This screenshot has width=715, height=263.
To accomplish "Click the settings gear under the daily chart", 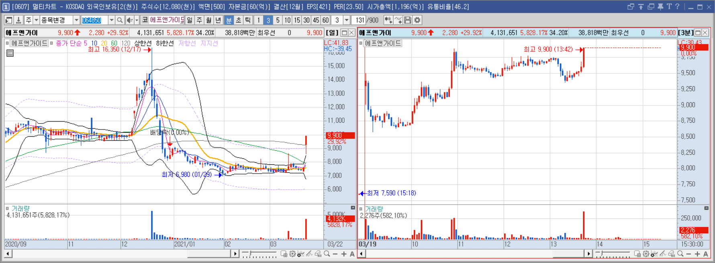I will [292, 254].
